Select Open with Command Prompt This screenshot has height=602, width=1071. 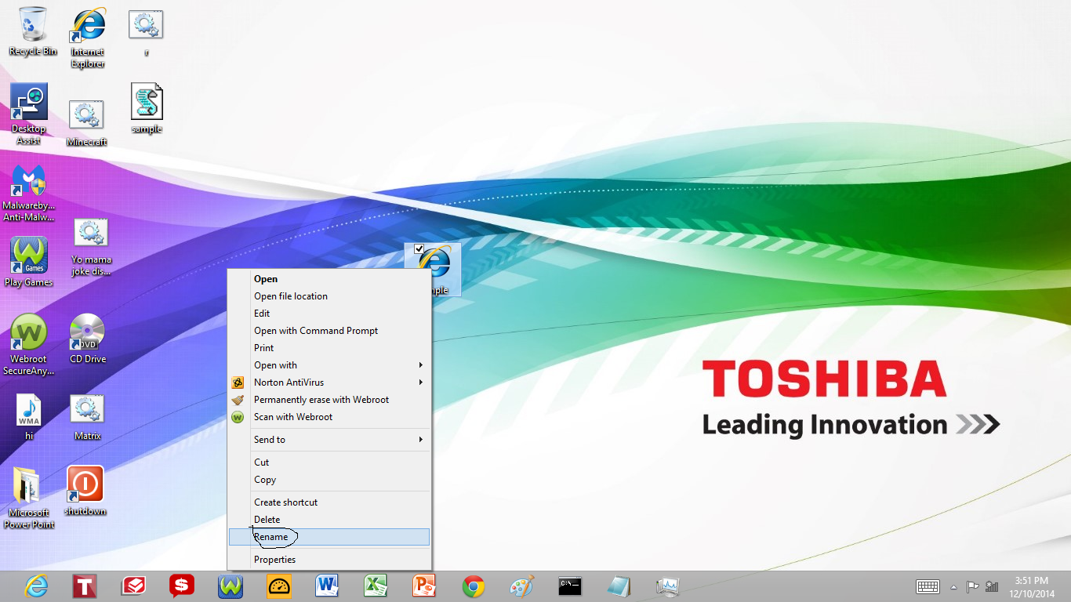[x=329, y=331]
